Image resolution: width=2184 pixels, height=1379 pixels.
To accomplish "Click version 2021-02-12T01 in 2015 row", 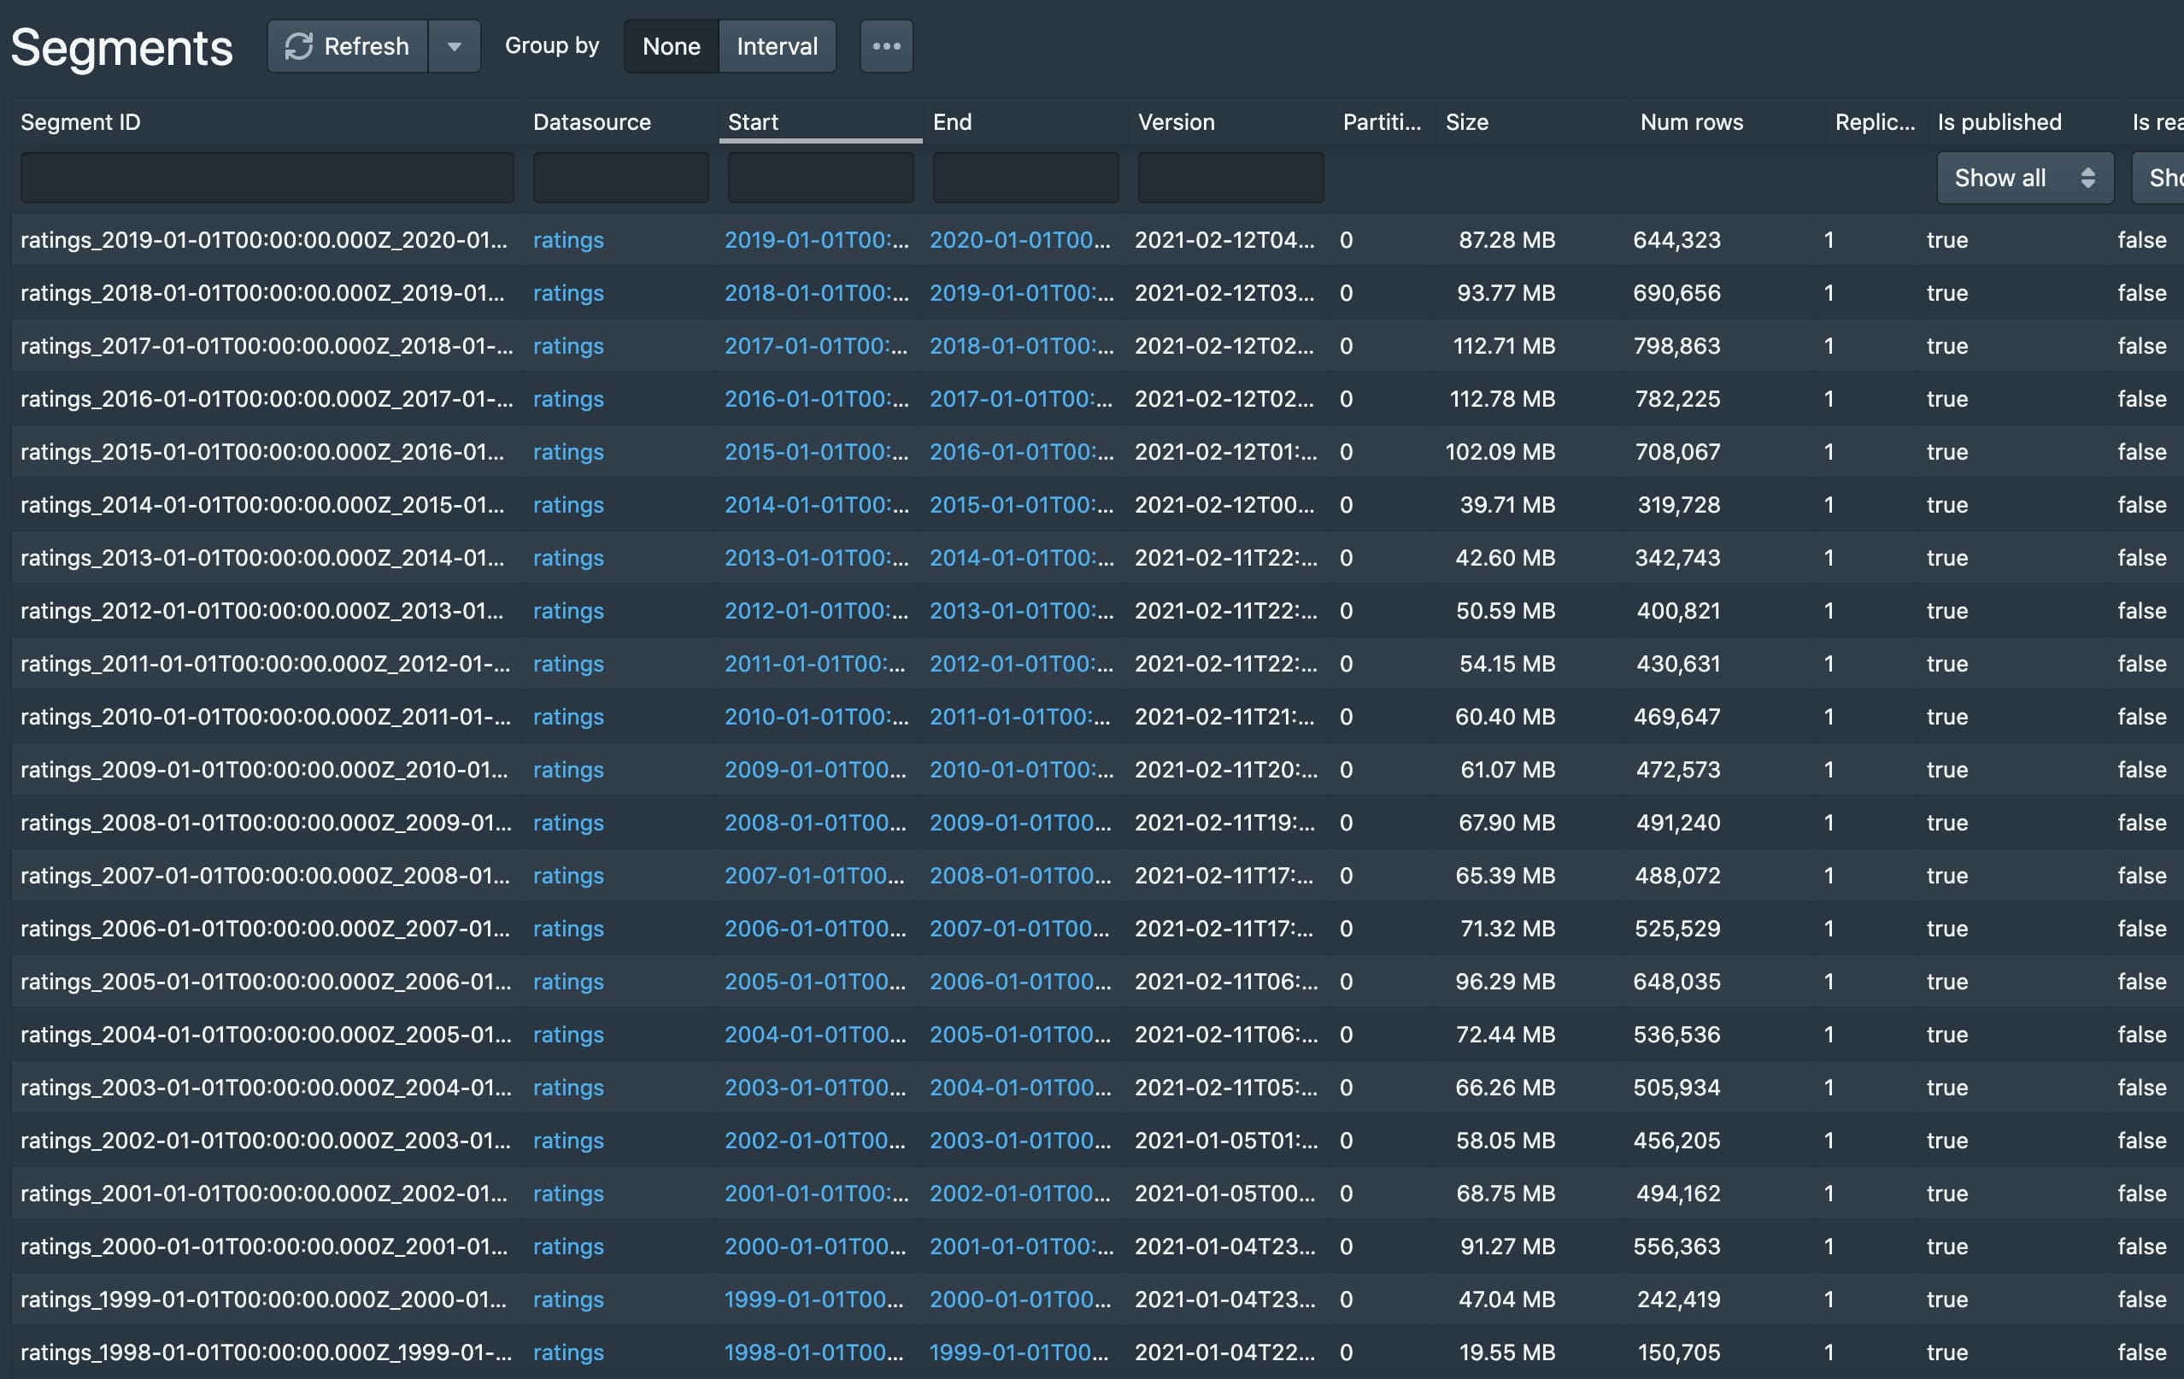I will tap(1225, 451).
